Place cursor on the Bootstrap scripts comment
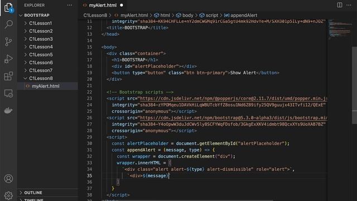 [140, 92]
